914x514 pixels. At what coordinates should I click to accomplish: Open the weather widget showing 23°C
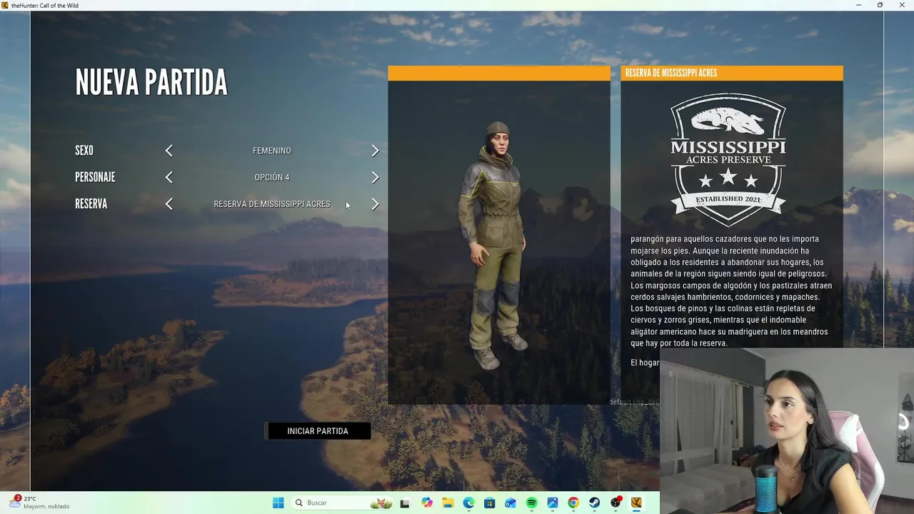tap(39, 503)
